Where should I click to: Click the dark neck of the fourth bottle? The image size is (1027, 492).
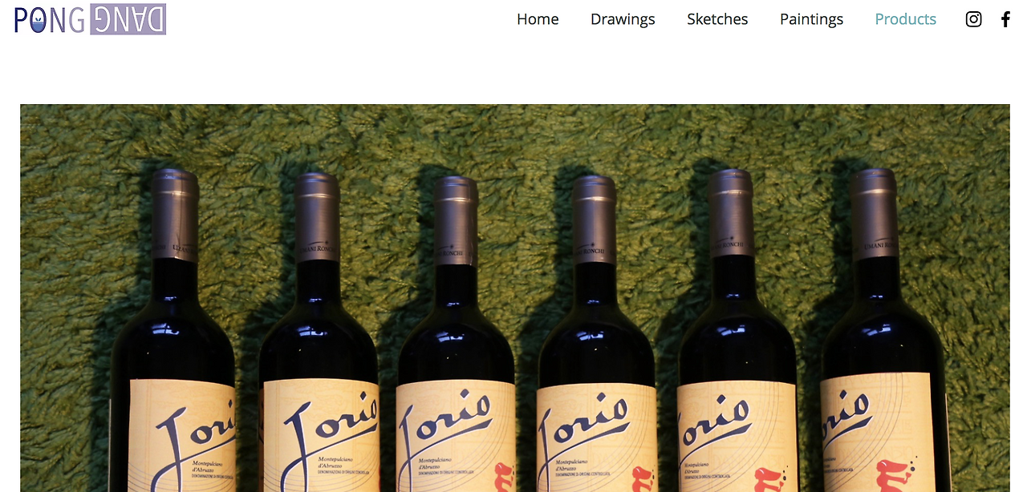595,288
